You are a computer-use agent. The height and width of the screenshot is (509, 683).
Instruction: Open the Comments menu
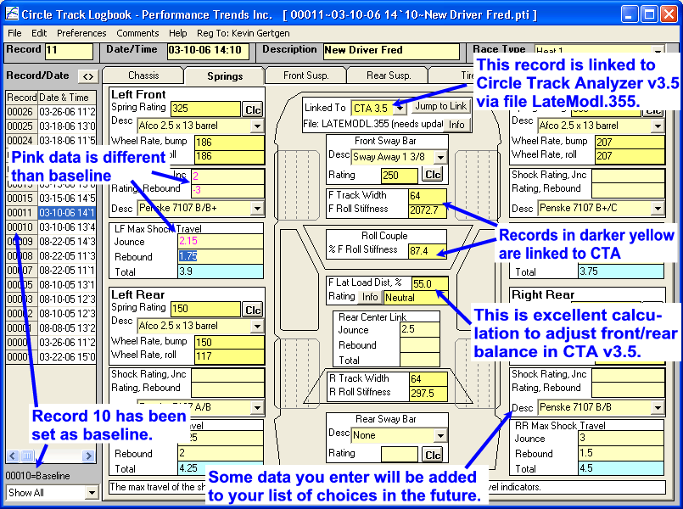[137, 33]
